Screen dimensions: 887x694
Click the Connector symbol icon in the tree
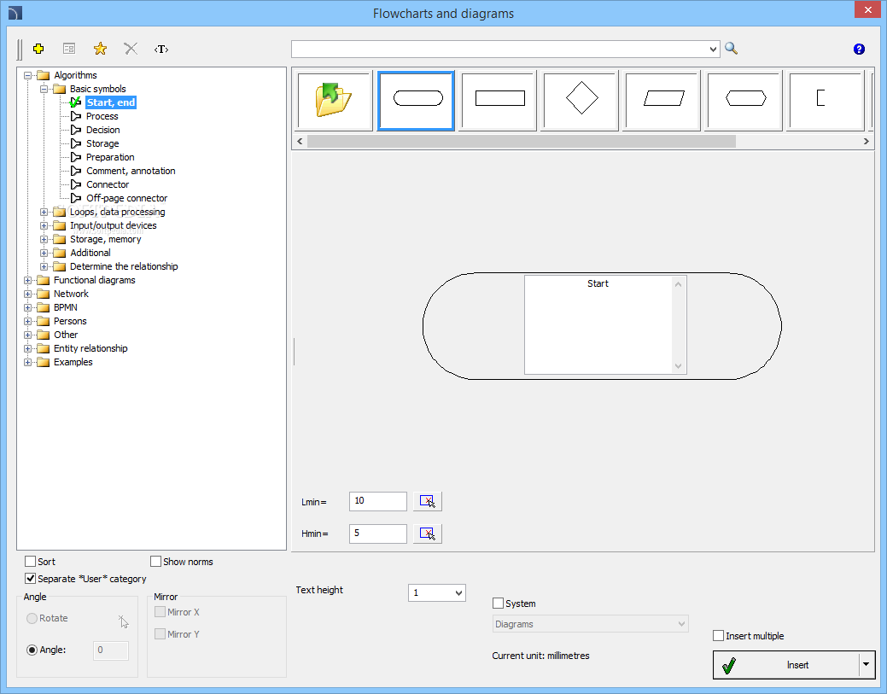pos(76,184)
